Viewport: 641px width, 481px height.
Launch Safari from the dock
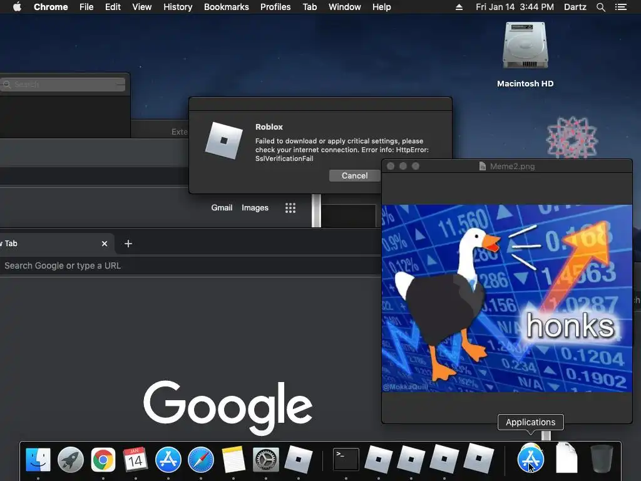pyautogui.click(x=201, y=459)
